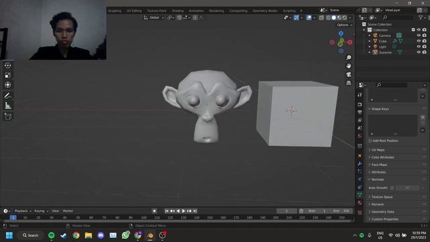The image size is (430, 242).
Task: Open the World properties tab
Action: (360, 136)
